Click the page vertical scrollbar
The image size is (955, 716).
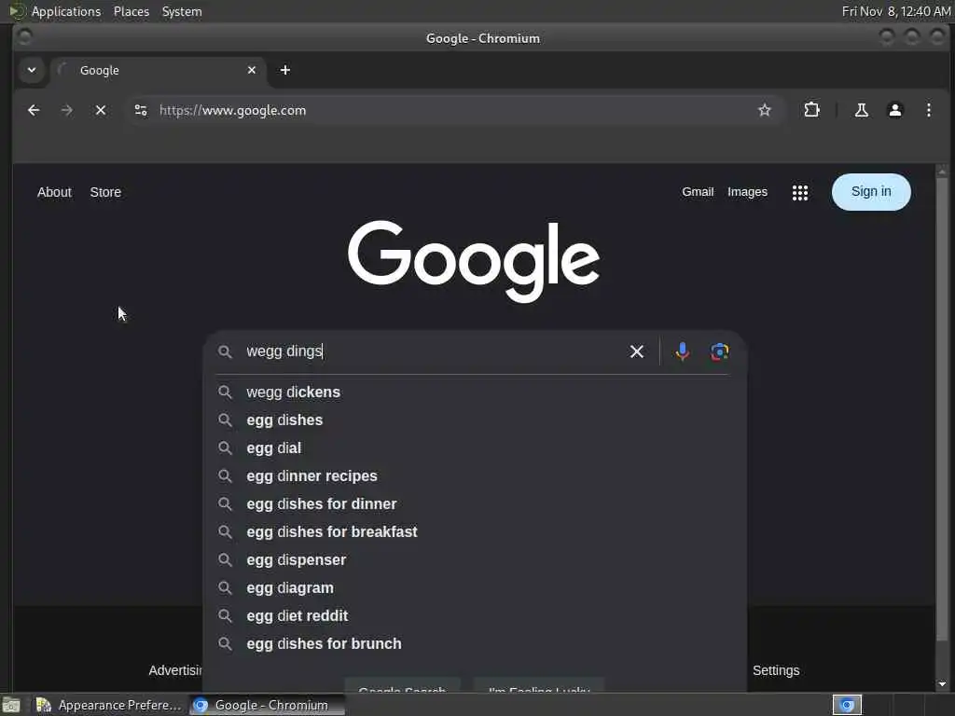pos(942,408)
